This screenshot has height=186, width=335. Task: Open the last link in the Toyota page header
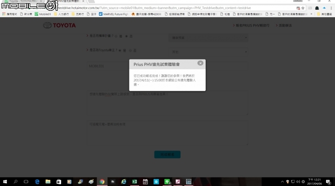[x=284, y=26]
